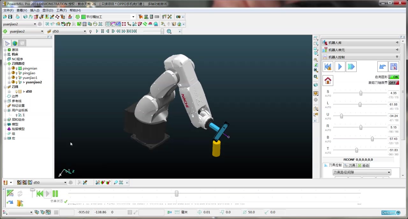
Task: Click robot fast-forward triple arrow button
Action: pyautogui.click(x=351, y=67)
